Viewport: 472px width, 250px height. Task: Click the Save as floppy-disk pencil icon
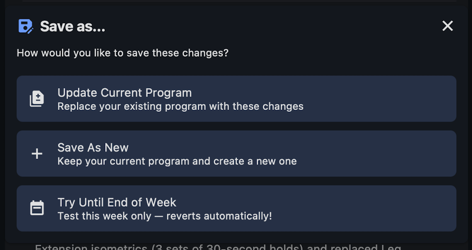(x=26, y=26)
